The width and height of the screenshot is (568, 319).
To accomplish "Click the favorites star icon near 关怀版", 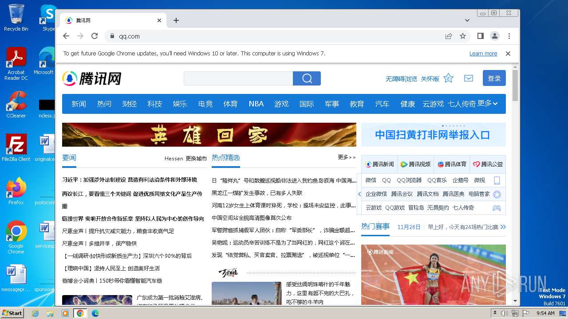I will pyautogui.click(x=449, y=78).
